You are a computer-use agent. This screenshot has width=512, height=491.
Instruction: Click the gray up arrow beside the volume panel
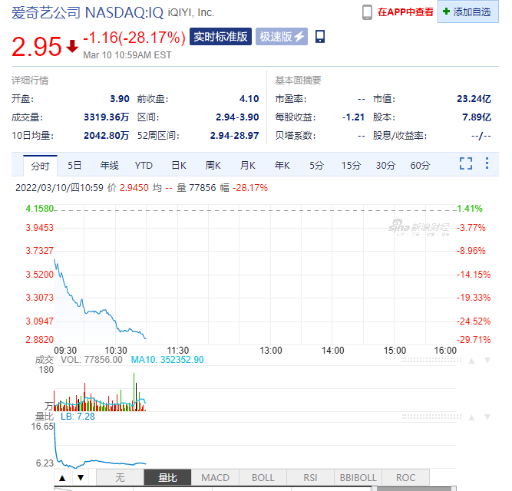click(x=471, y=361)
